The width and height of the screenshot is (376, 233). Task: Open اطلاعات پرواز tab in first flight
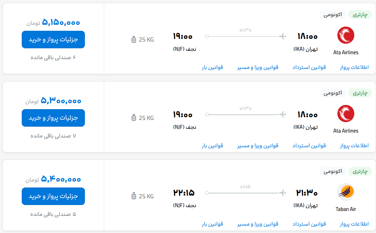coord(354,67)
